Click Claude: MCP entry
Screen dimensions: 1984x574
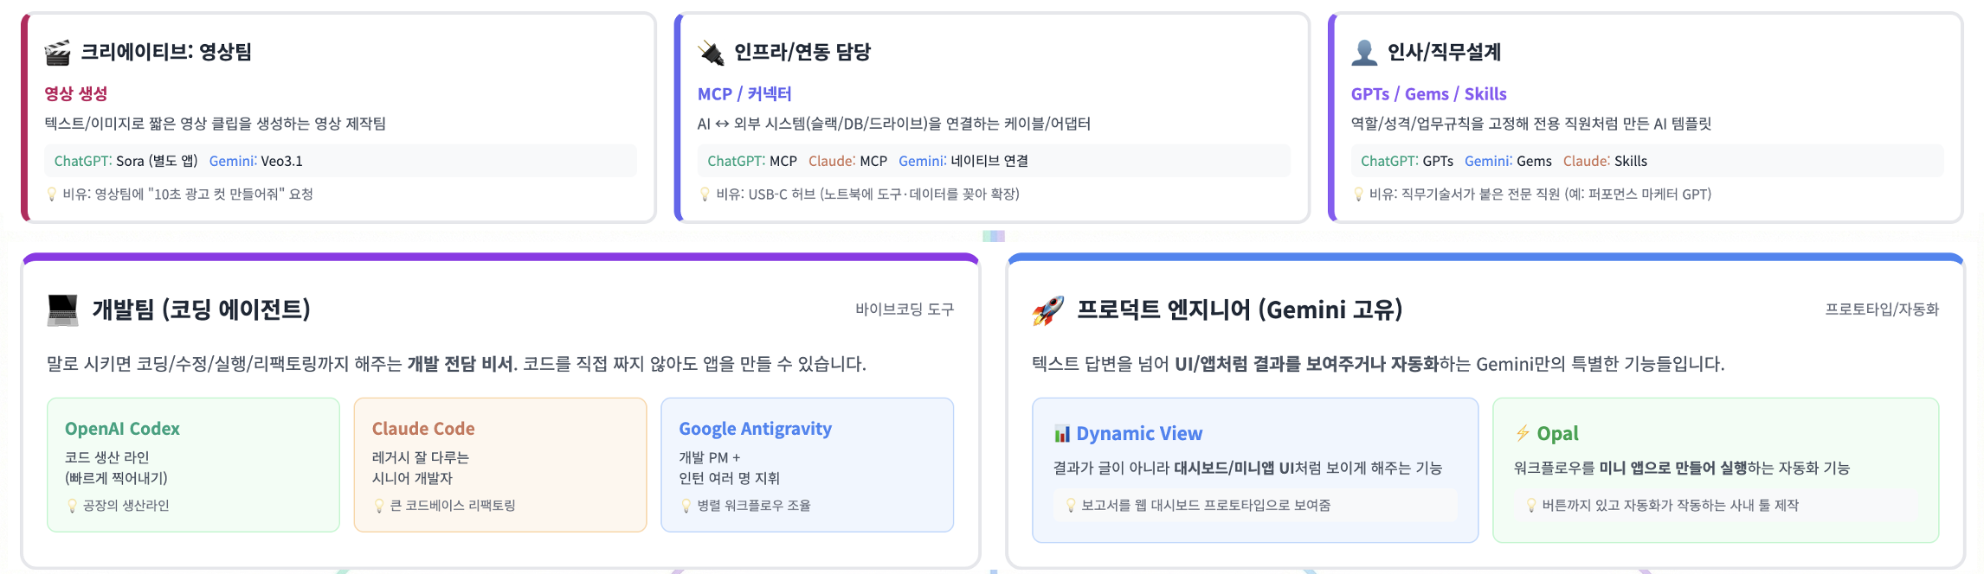click(847, 161)
